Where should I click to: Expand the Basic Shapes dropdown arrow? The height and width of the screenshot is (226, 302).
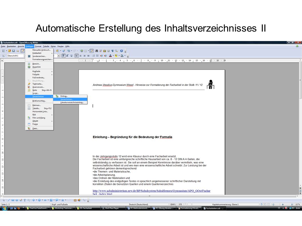tap(37, 200)
